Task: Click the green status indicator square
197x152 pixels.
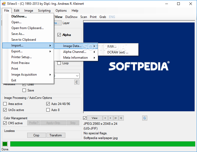Action: (5, 144)
